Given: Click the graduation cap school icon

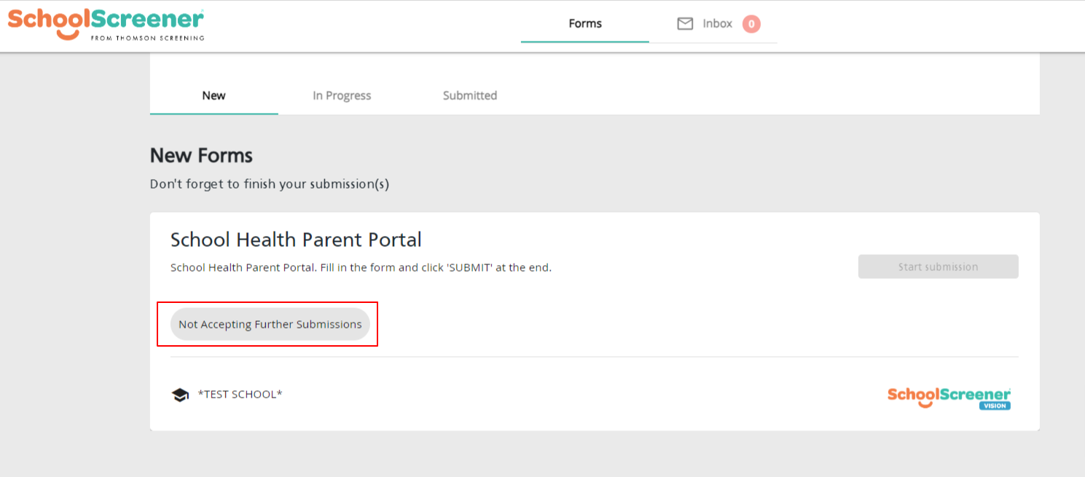Looking at the screenshot, I should [180, 395].
